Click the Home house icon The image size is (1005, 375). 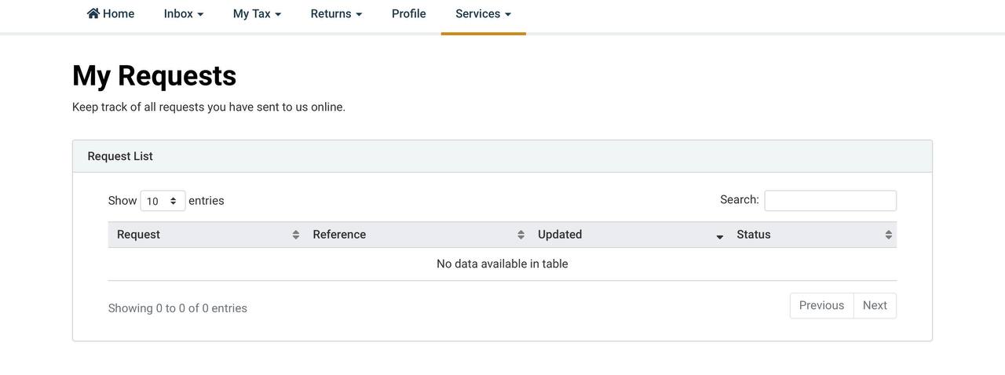pyautogui.click(x=93, y=13)
